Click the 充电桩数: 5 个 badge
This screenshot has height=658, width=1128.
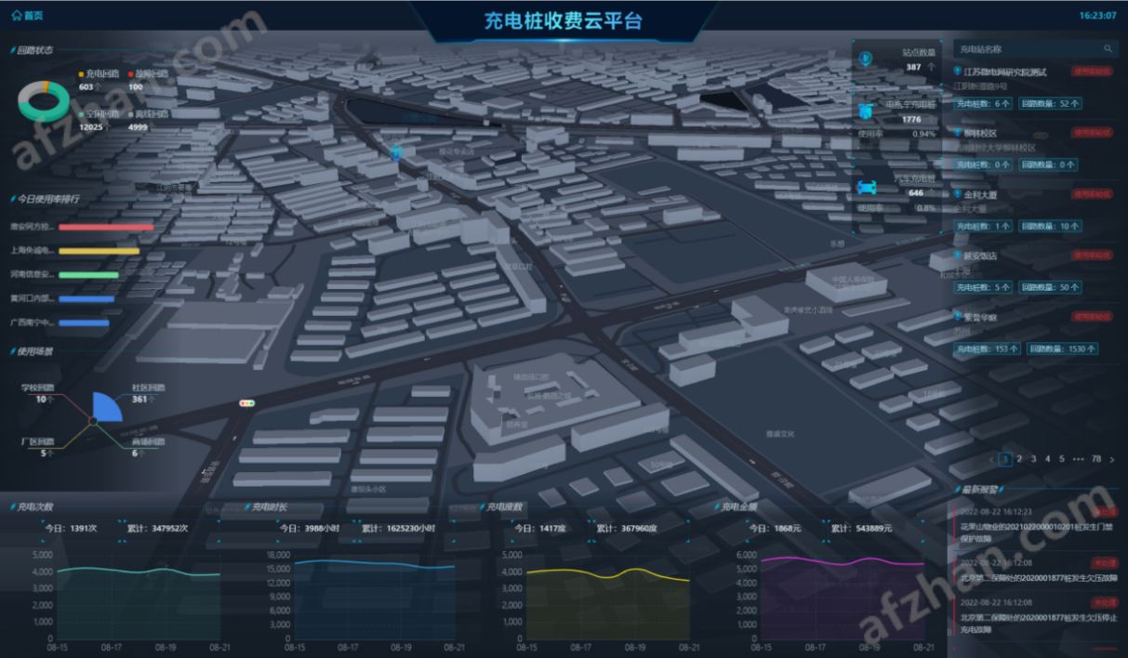point(984,287)
